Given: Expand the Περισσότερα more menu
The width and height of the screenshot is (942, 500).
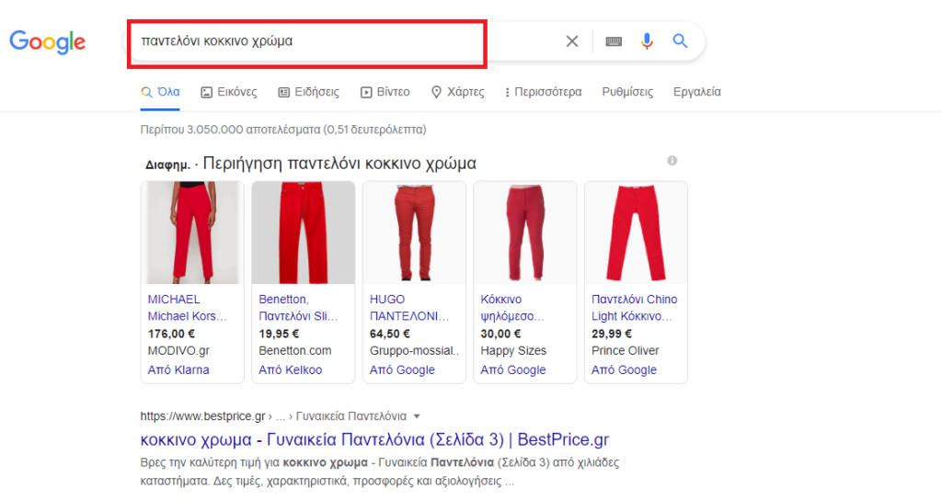Looking at the screenshot, I should pos(543,92).
